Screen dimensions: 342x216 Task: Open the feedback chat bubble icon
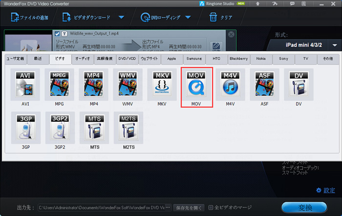(292, 4)
